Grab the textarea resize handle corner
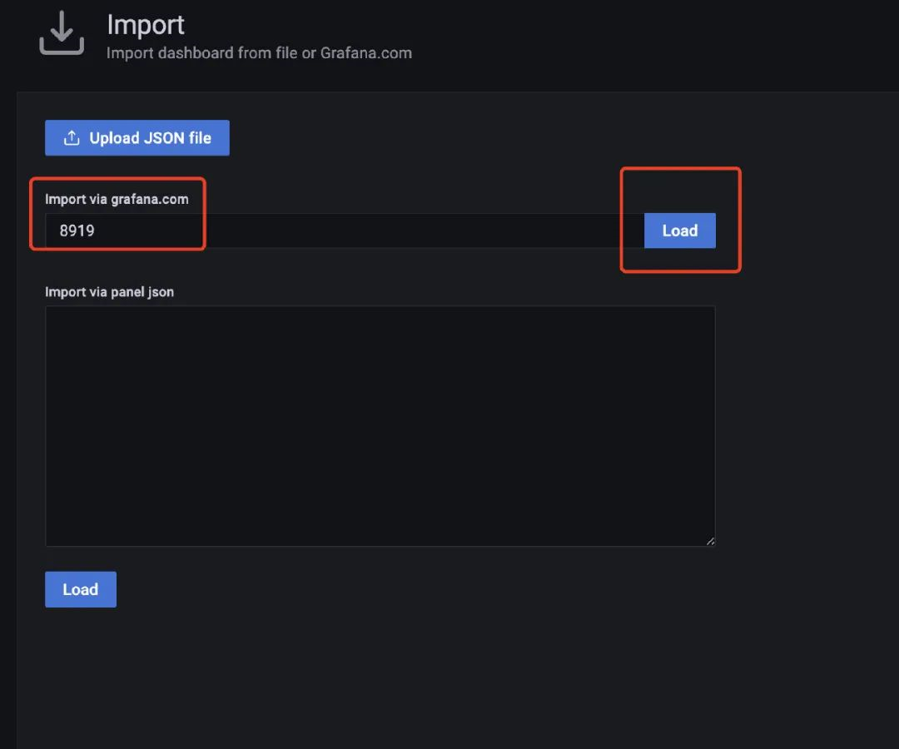This screenshot has width=899, height=749. pyautogui.click(x=710, y=541)
